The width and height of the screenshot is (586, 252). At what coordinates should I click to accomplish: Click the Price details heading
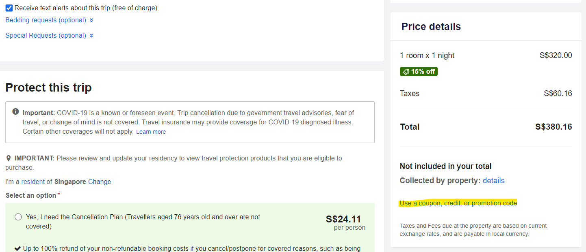(431, 26)
